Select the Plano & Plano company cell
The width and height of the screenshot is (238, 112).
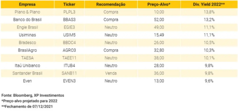(27, 12)
